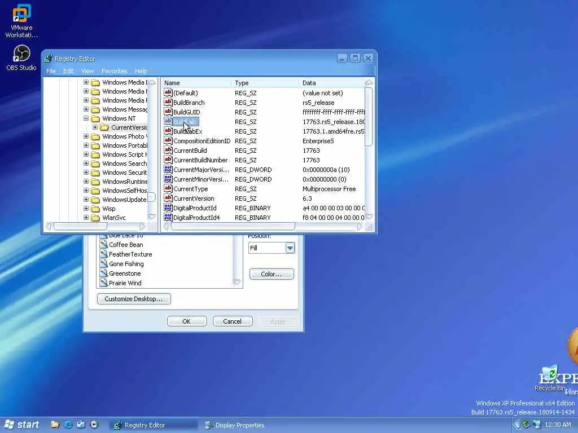
Task: Open the folder quick launch icon
Action: pos(55,425)
